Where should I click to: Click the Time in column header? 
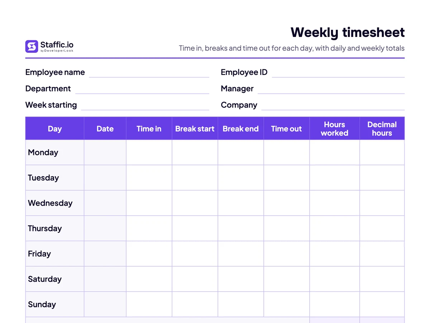tap(149, 128)
